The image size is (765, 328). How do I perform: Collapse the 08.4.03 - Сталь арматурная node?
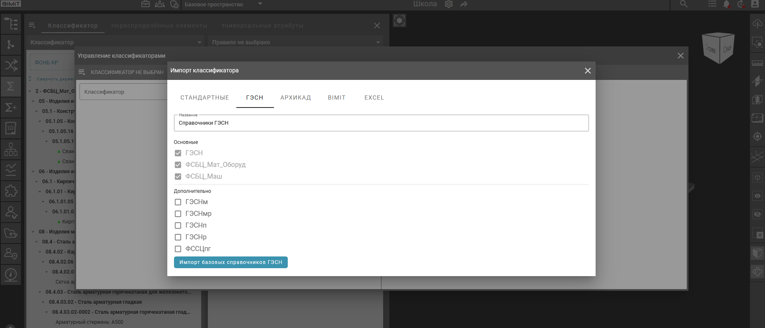pyautogui.click(x=40, y=292)
